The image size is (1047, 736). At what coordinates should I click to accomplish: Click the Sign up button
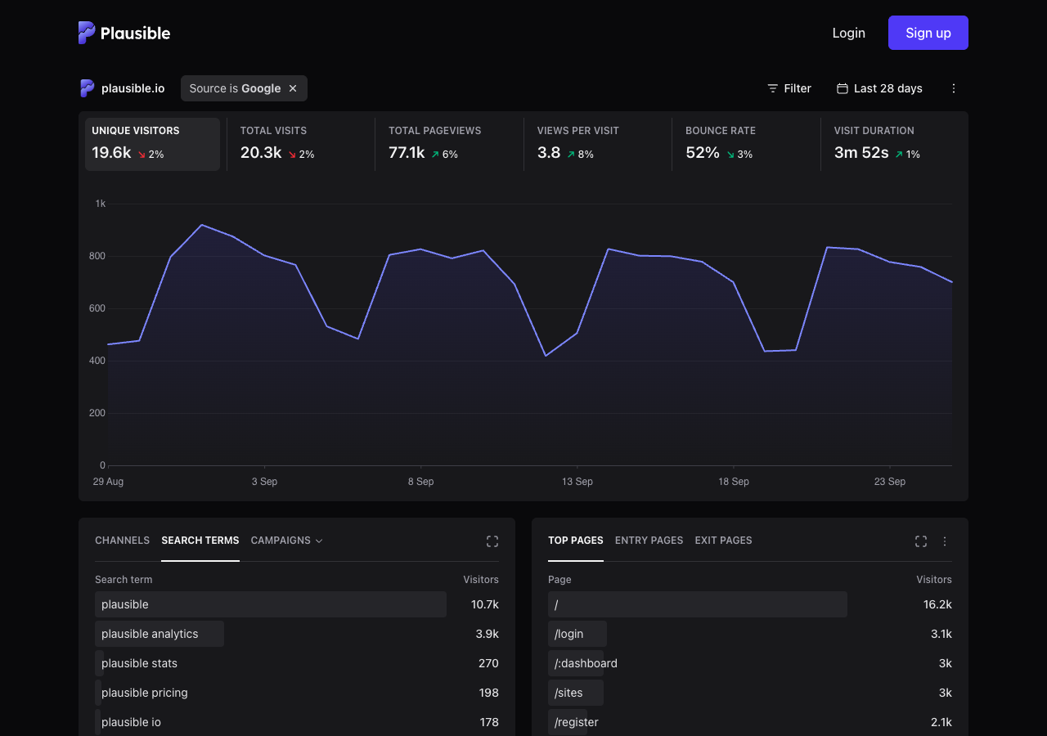click(x=928, y=33)
